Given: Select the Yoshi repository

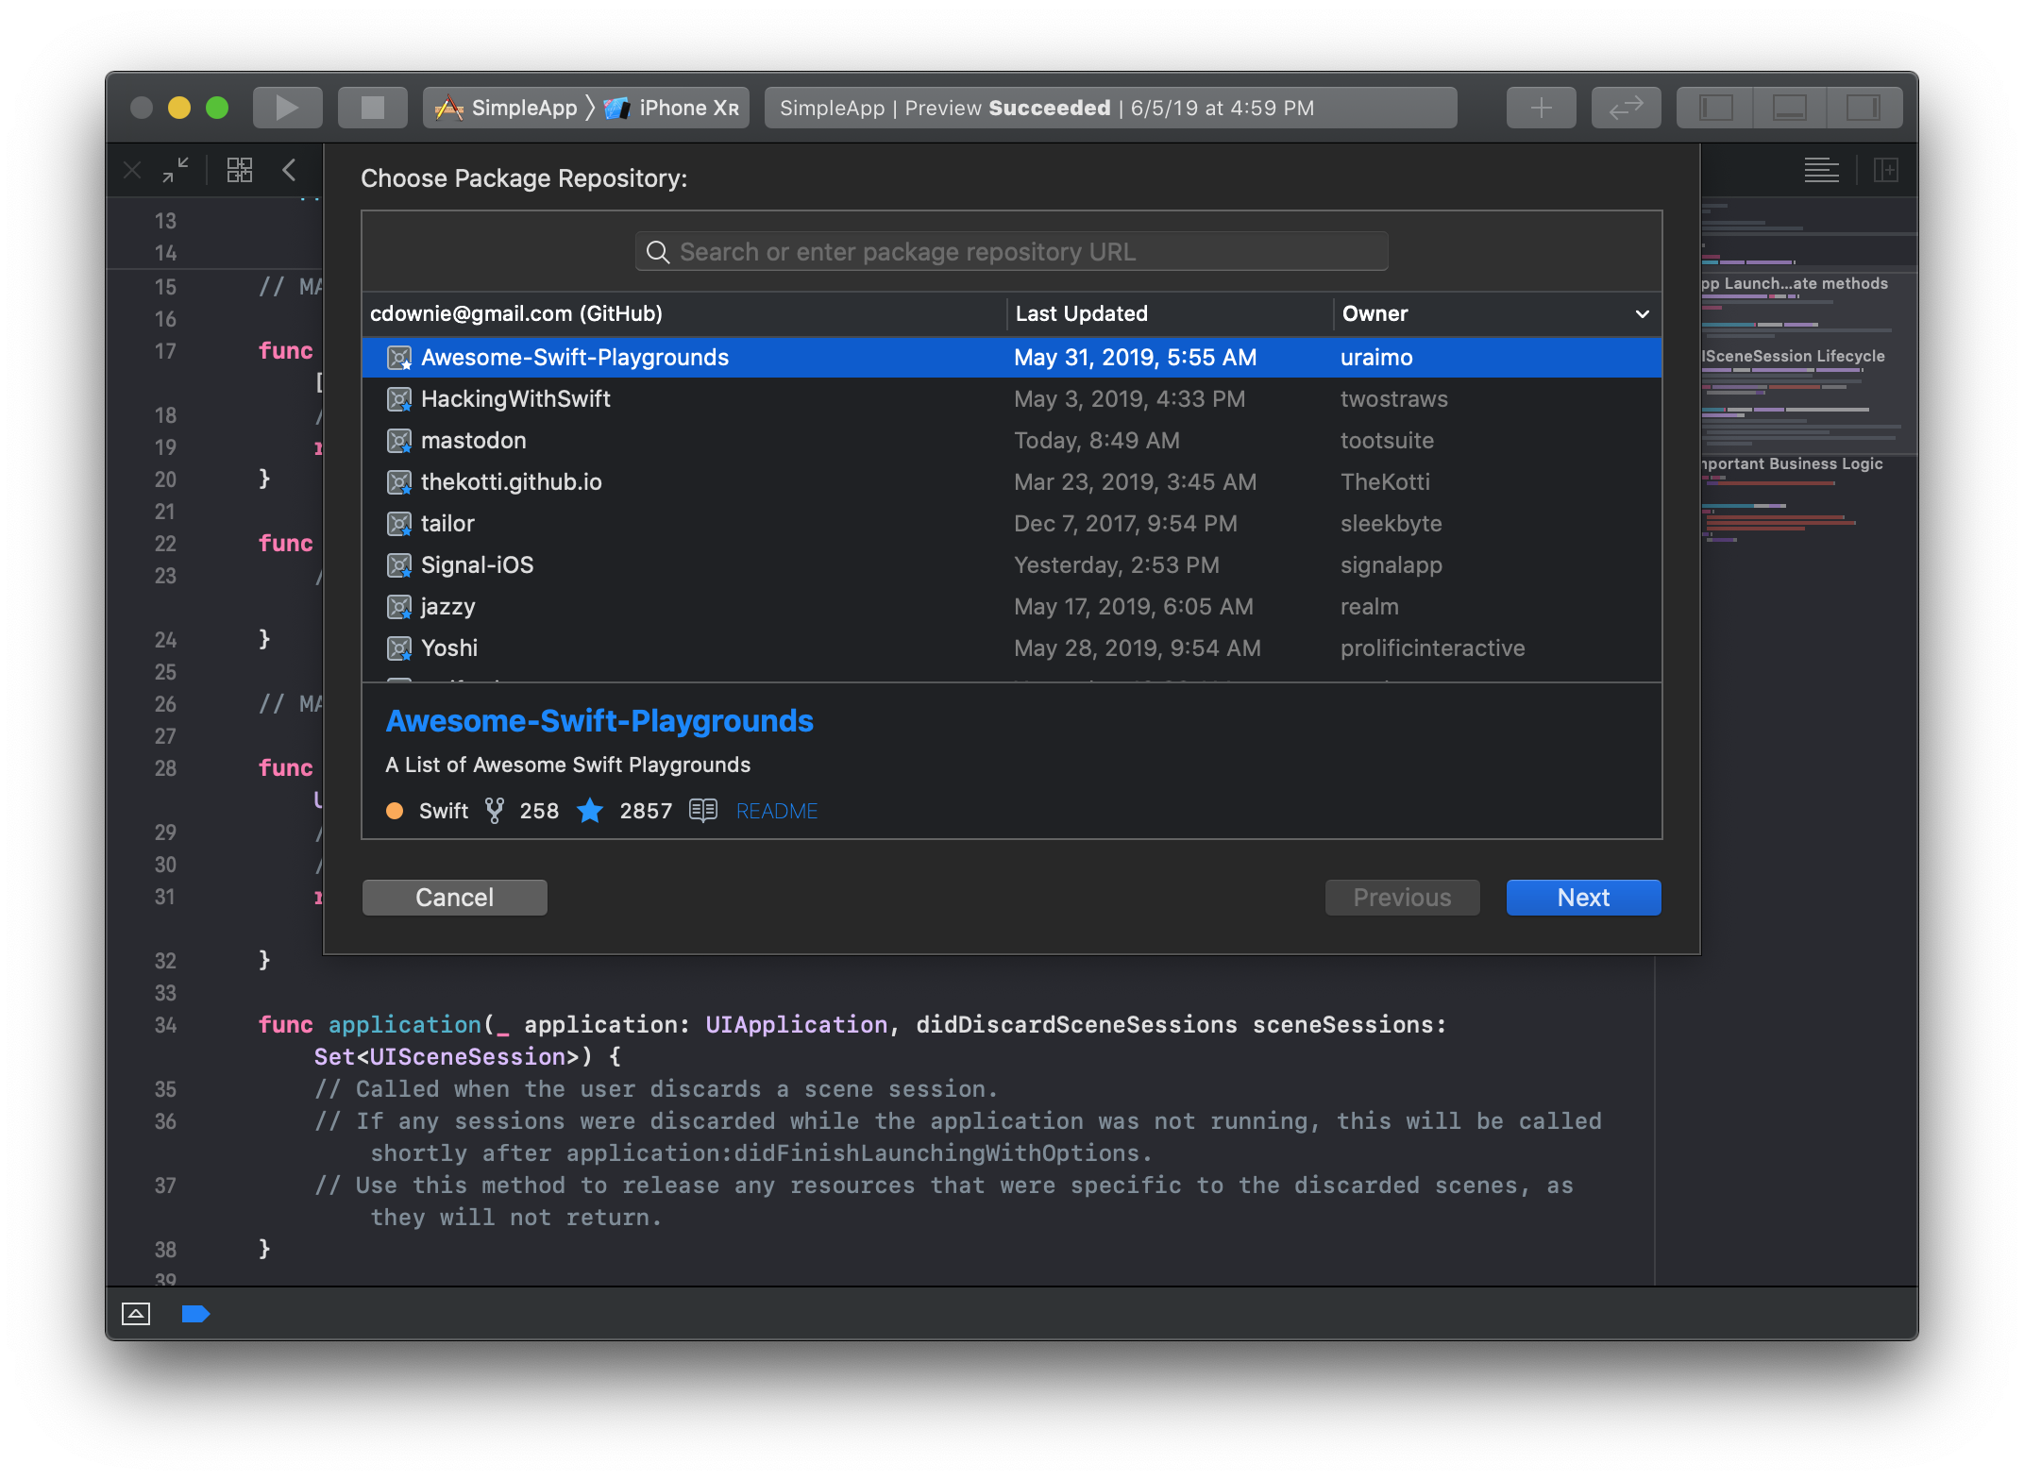Looking at the screenshot, I should 1011,648.
